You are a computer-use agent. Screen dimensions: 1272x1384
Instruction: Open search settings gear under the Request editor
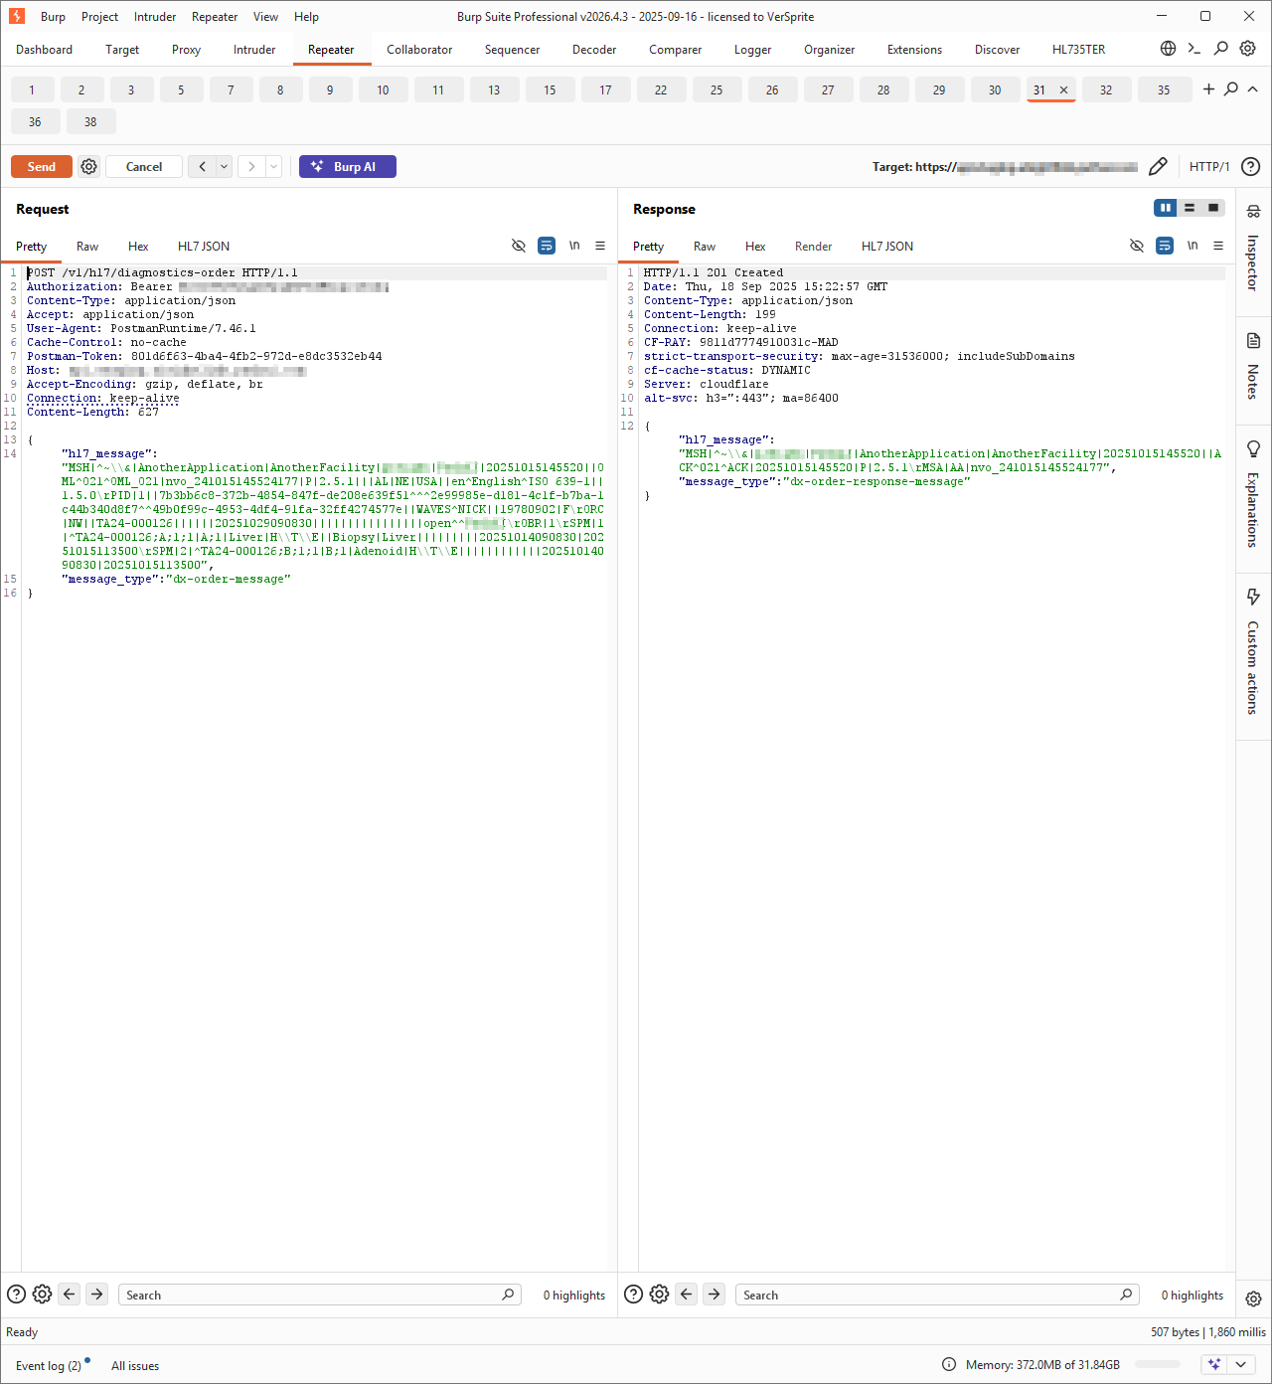[42, 1295]
